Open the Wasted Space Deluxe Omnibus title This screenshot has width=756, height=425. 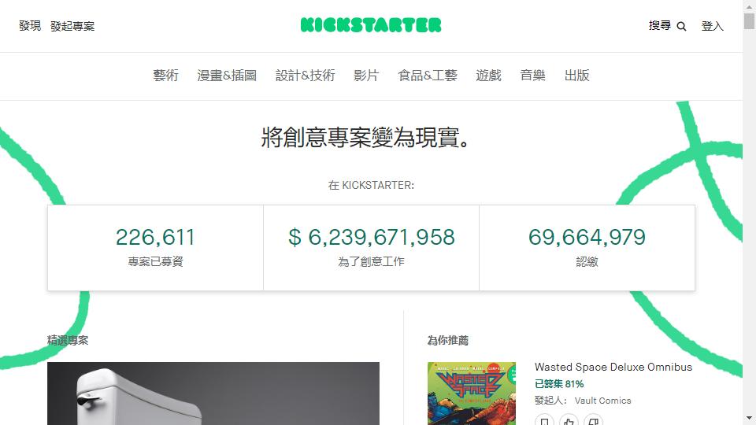613,368
